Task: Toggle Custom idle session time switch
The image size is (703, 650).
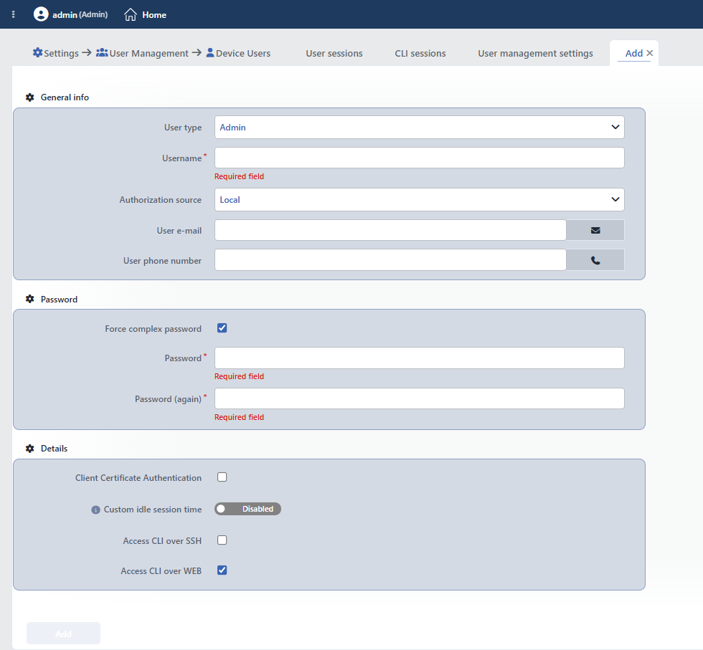Action: click(247, 509)
